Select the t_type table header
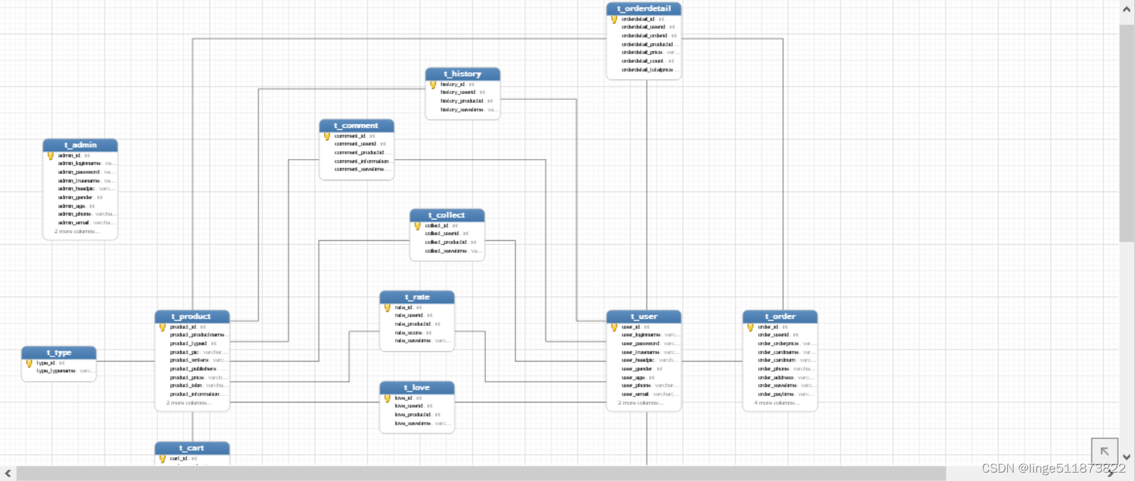The height and width of the screenshot is (481, 1135). pos(59,352)
